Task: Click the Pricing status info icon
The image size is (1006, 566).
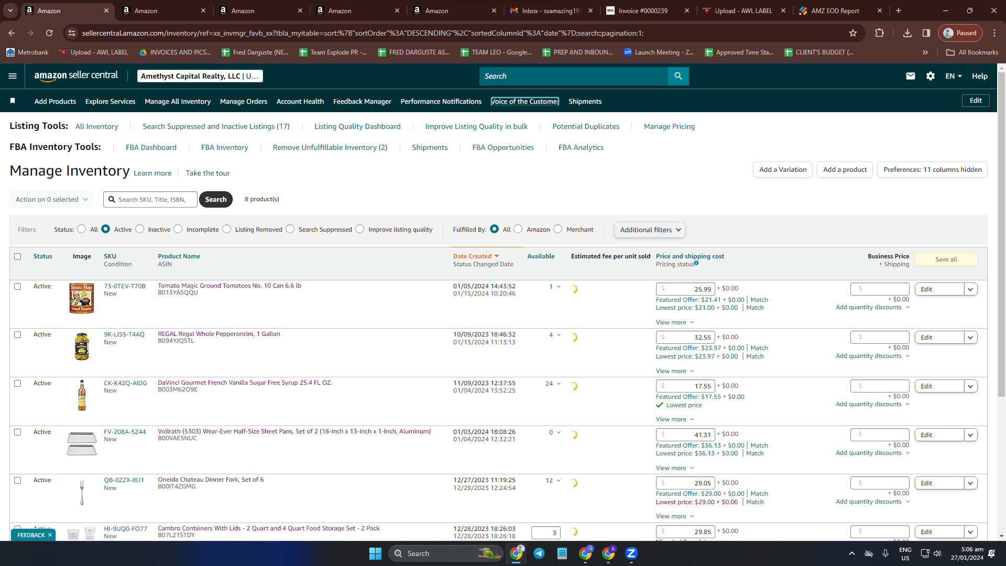Action: point(696,263)
